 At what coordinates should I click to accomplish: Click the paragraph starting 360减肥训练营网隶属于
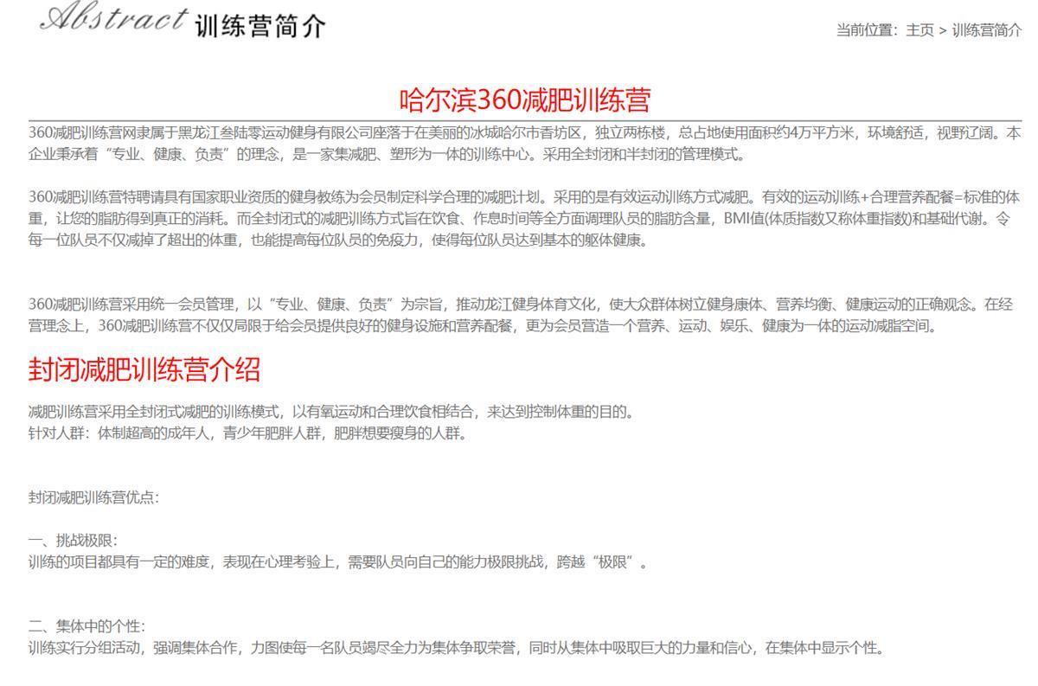click(524, 144)
